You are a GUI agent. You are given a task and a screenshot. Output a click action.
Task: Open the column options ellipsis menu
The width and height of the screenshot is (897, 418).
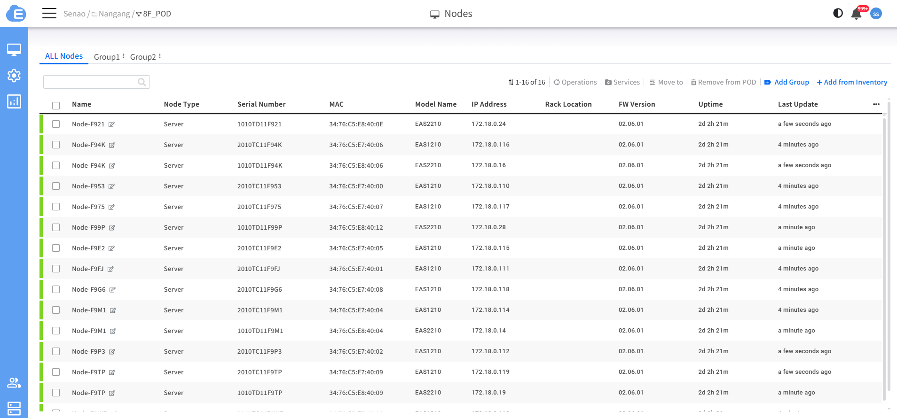coord(876,104)
